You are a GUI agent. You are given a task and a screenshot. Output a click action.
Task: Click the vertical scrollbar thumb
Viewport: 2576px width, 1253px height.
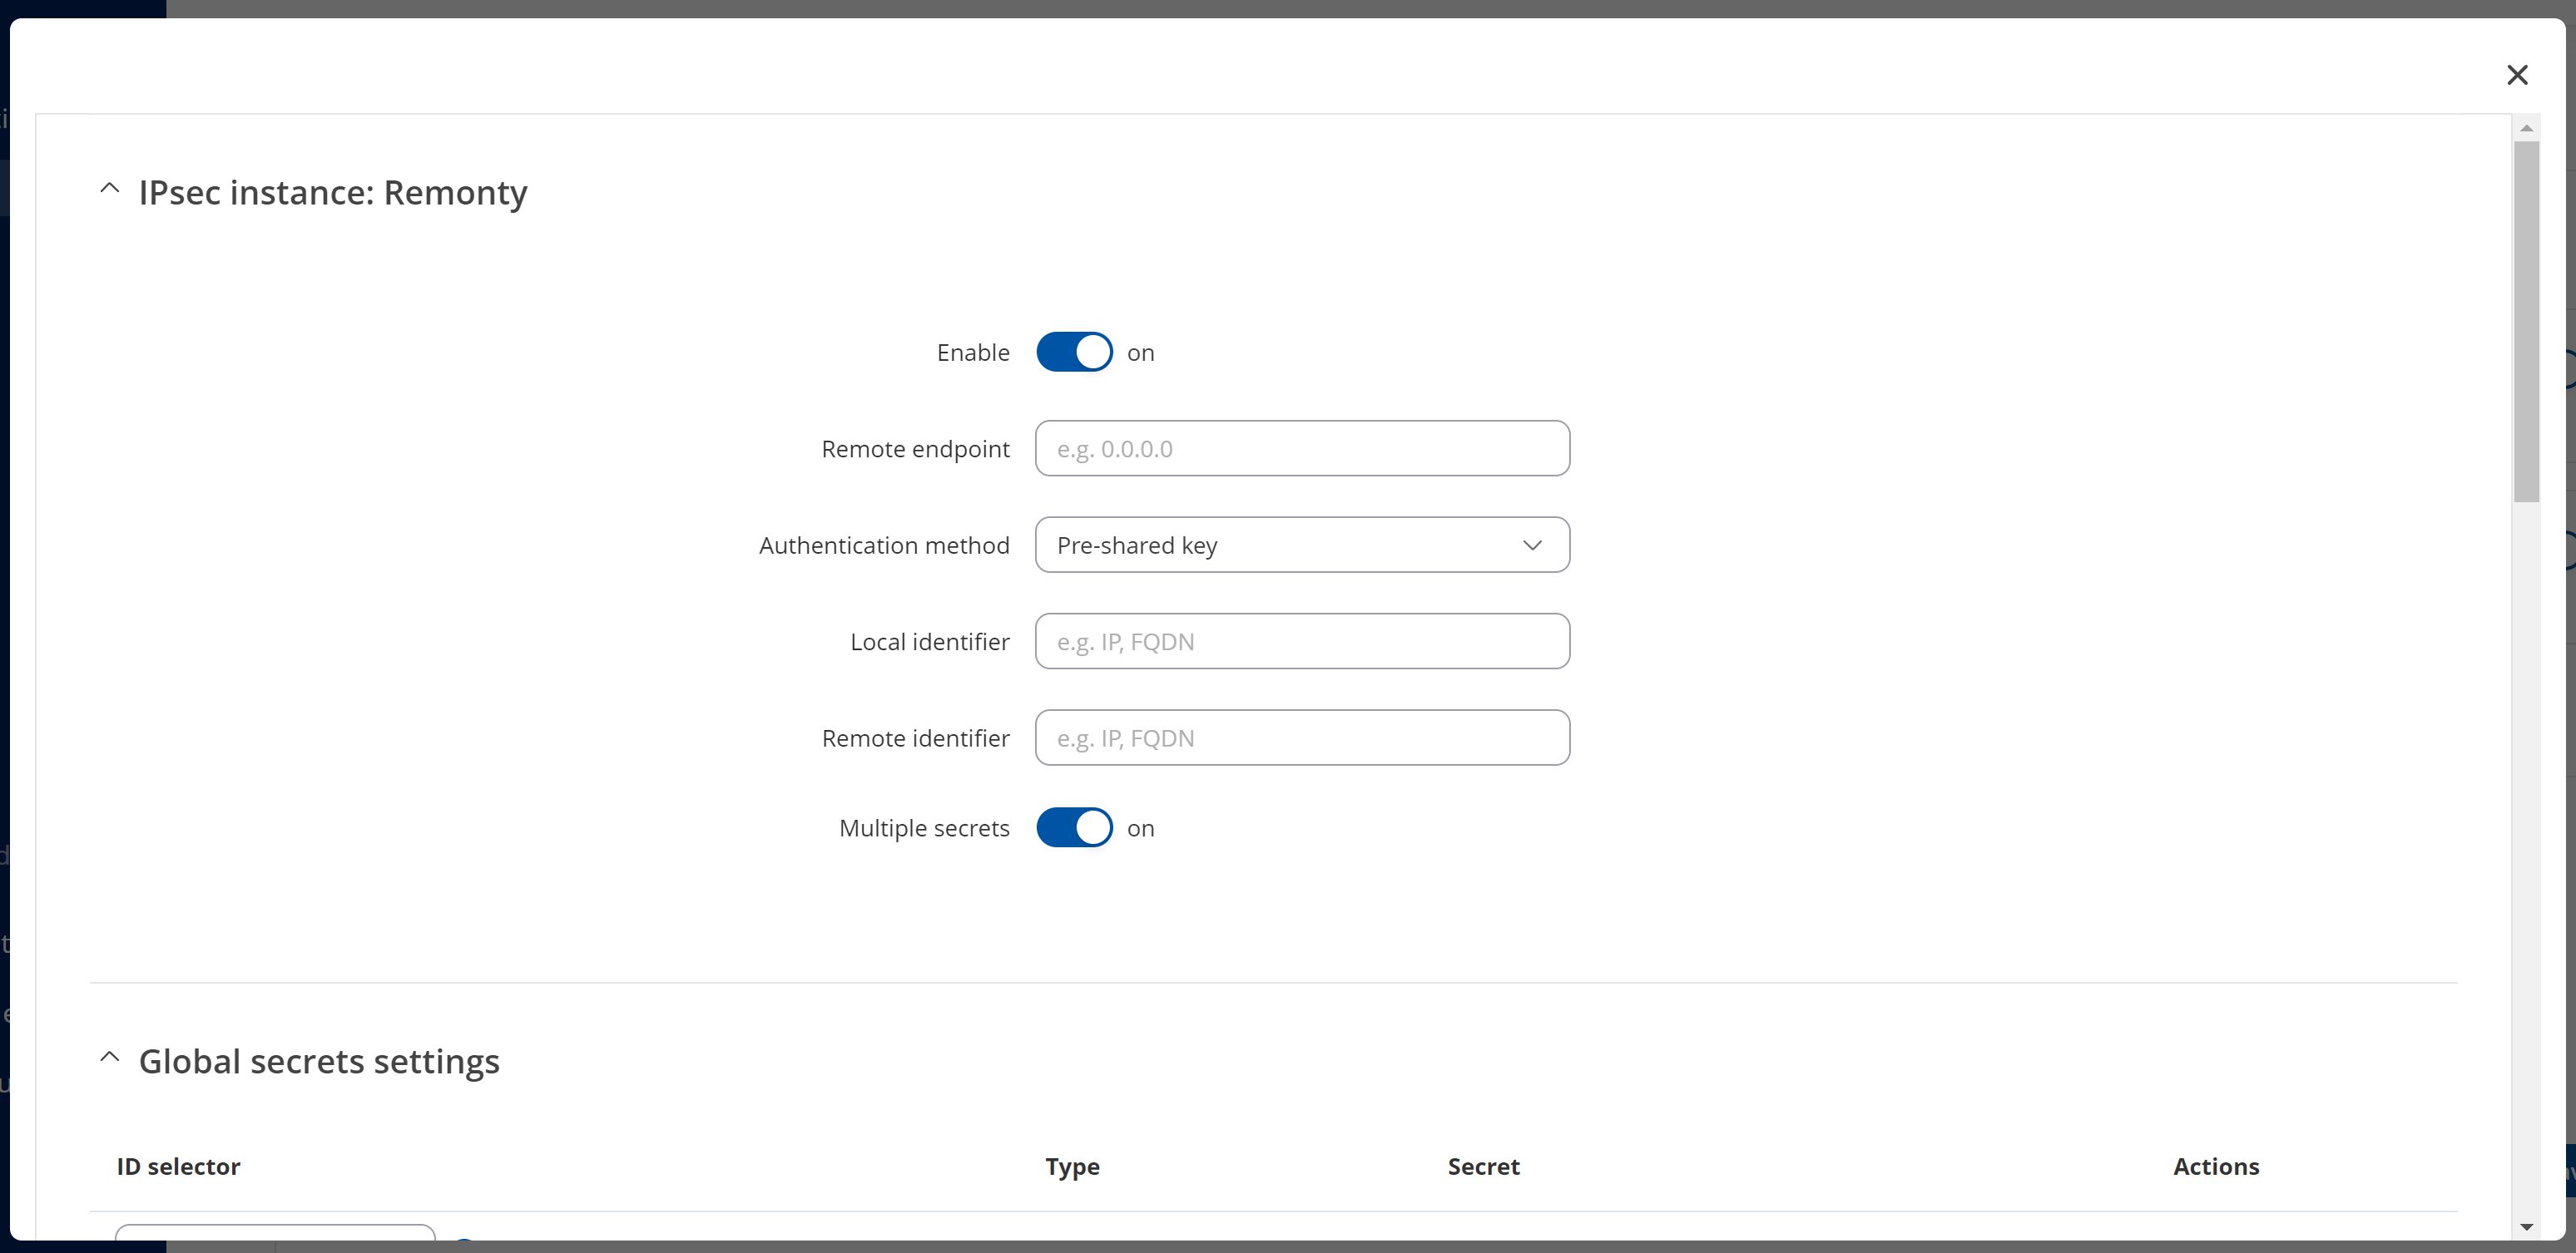point(2526,321)
